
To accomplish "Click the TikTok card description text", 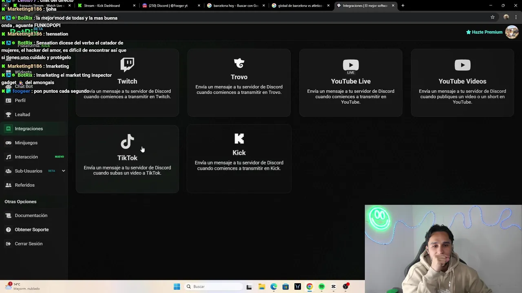I will [127, 170].
